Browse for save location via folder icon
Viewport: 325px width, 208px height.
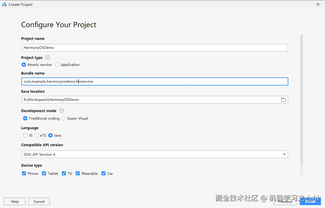284,100
